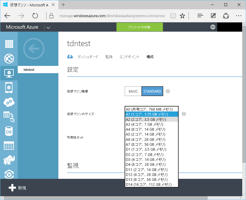Viewport: 246px width, 200px height.
Task: Click the browser forward arrow
Action: pos(21,16)
